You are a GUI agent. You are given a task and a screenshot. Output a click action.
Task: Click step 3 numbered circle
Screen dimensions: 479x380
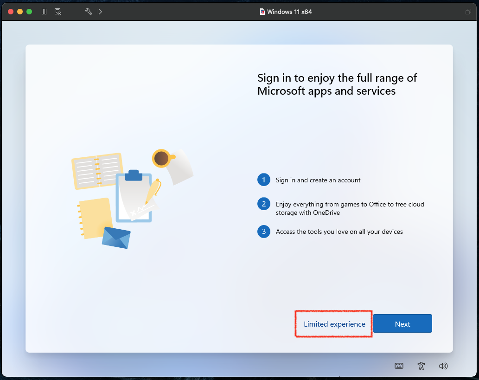coord(264,232)
